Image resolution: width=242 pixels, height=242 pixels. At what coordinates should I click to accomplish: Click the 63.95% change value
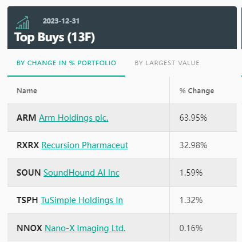pyautogui.click(x=193, y=118)
